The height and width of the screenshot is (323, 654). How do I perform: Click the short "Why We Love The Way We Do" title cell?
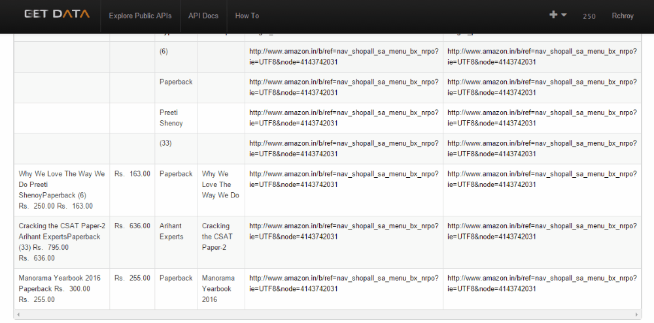[221, 190]
